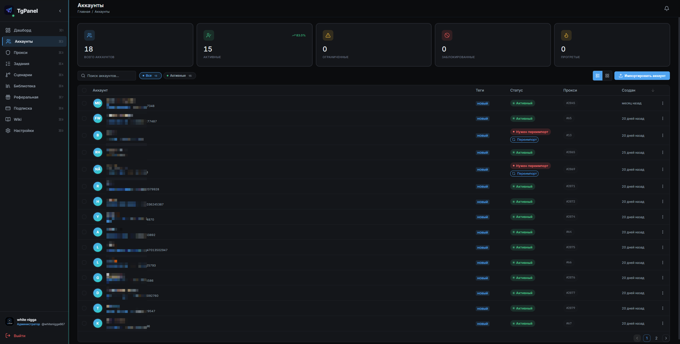
Task: Click the Главная breadcrumb link
Action: point(84,12)
